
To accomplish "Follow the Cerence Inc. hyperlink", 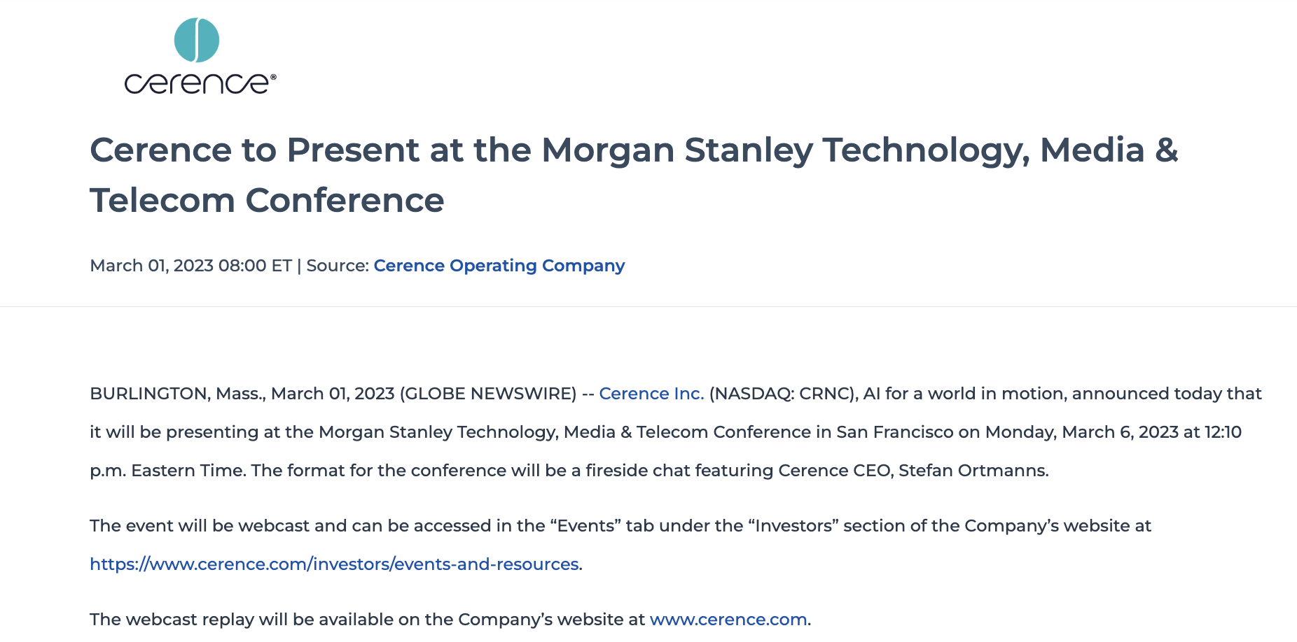I will 651,394.
